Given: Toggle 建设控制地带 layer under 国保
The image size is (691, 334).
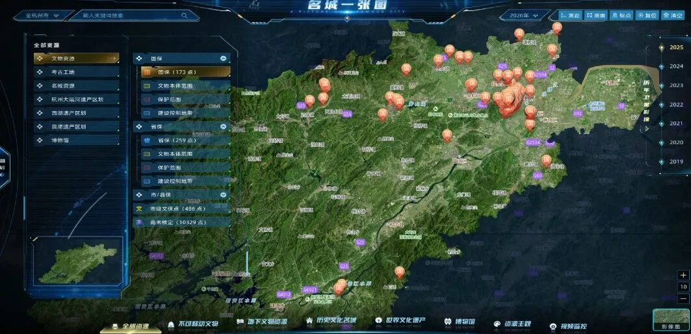Looking at the screenshot, I should (185, 113).
